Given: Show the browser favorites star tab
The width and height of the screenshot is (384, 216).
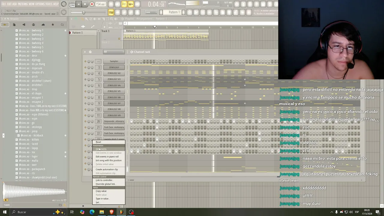Looking at the screenshot, I should click(x=52, y=25).
